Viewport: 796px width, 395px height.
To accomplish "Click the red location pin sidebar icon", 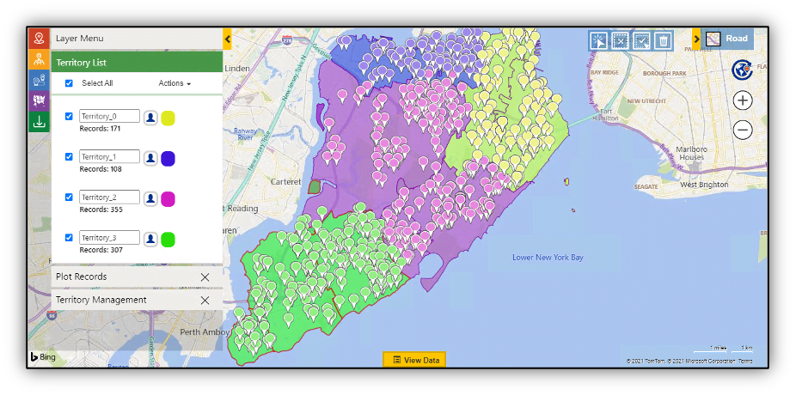I will [39, 39].
